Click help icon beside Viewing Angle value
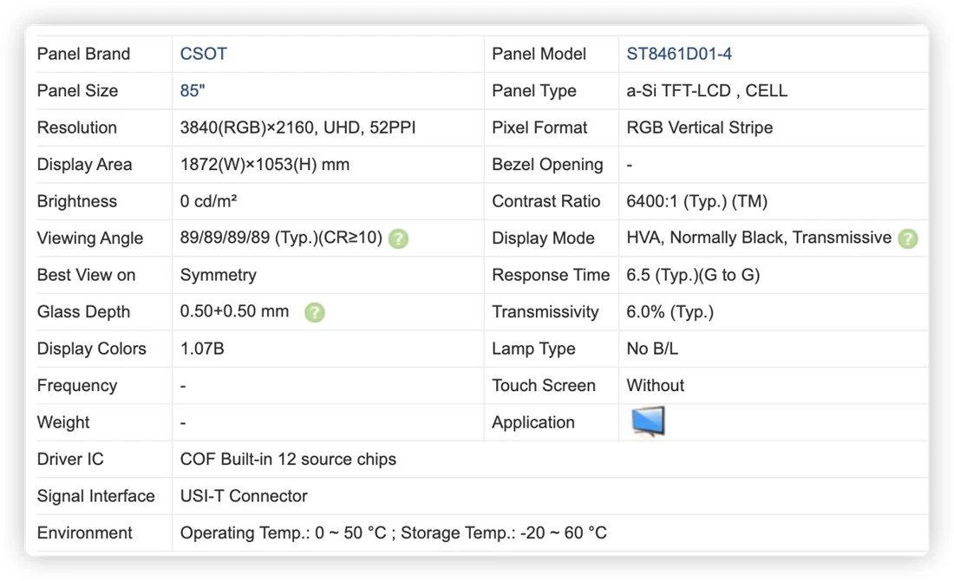The image size is (954, 581). (x=399, y=238)
